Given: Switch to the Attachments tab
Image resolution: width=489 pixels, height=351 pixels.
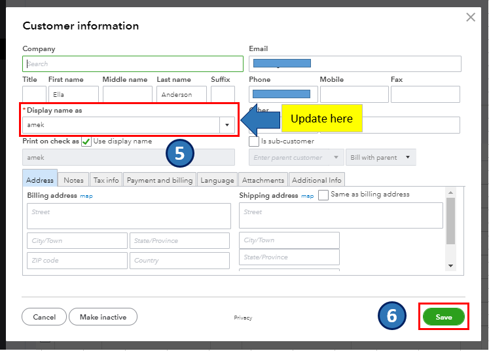Looking at the screenshot, I should 263,180.
